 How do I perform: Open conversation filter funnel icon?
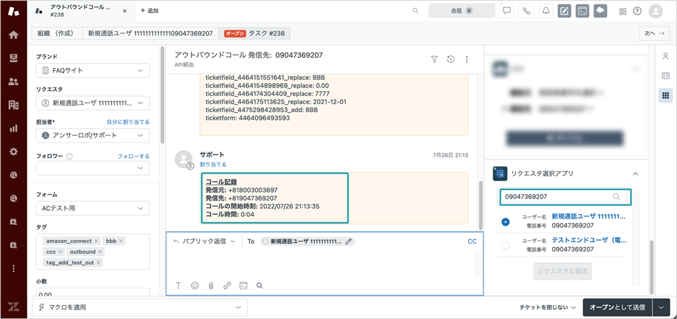[434, 60]
